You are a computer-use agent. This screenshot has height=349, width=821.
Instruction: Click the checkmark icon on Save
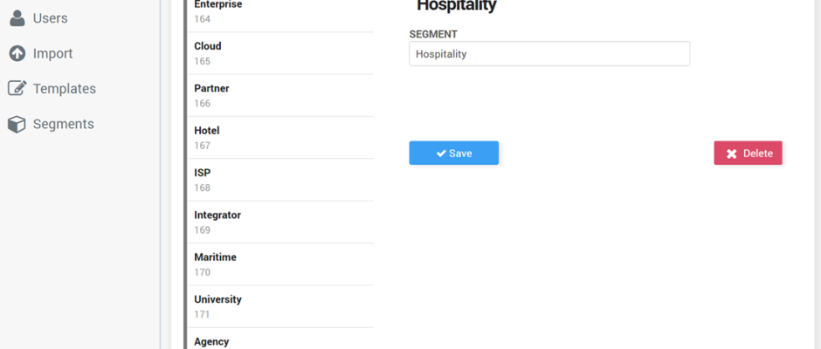coord(441,154)
